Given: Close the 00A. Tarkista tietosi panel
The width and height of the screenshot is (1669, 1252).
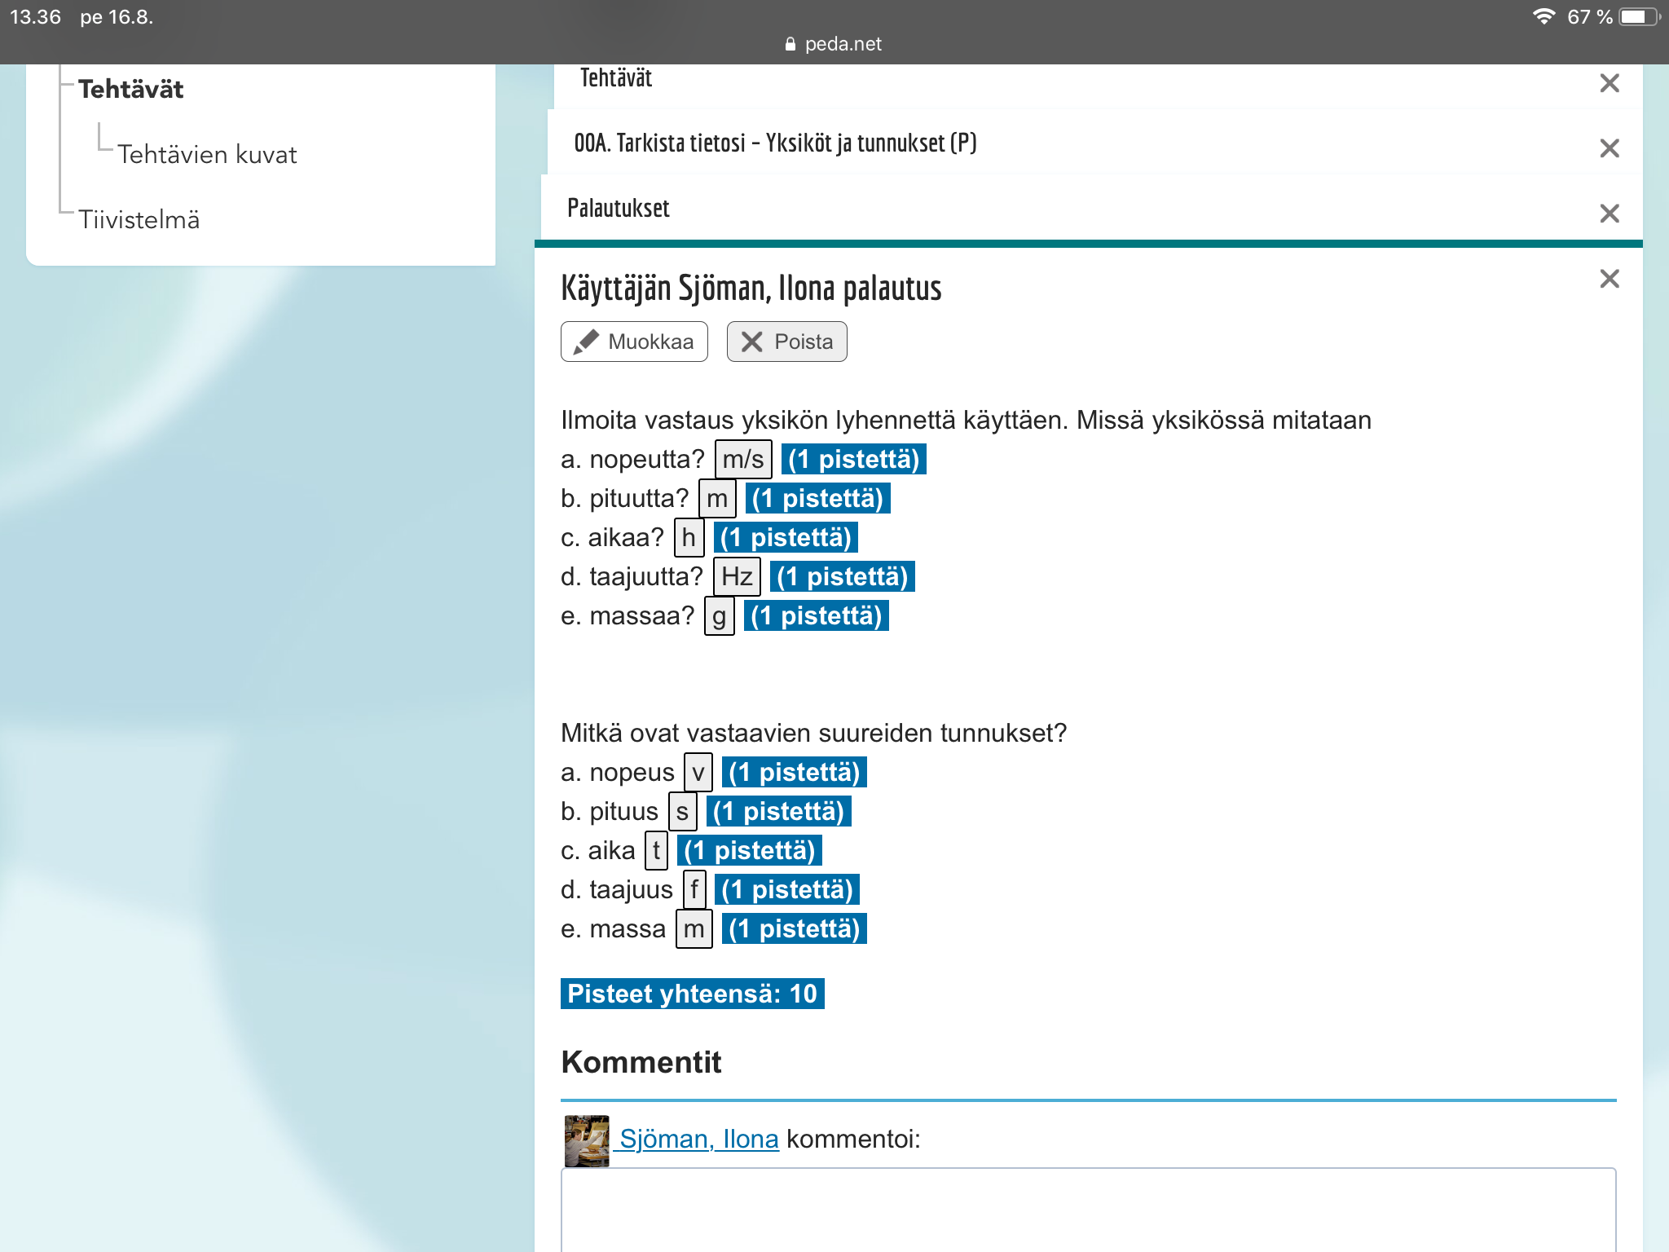Looking at the screenshot, I should [1609, 148].
